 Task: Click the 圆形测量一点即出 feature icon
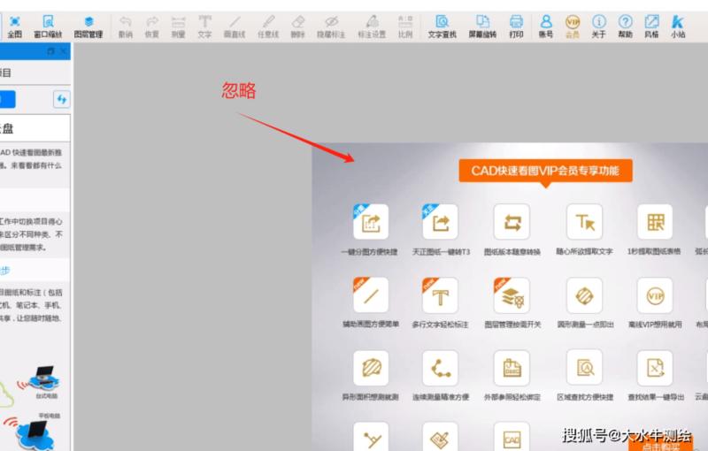(x=584, y=295)
